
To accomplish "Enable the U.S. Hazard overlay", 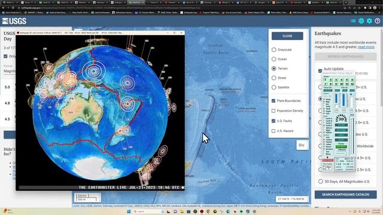I will coord(273,131).
